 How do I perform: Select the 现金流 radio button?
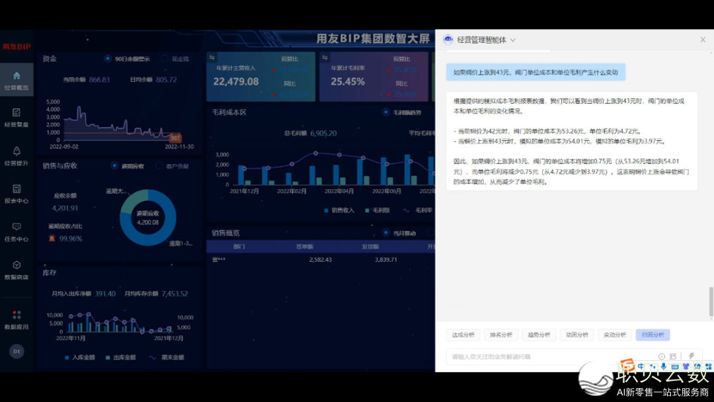[165, 59]
